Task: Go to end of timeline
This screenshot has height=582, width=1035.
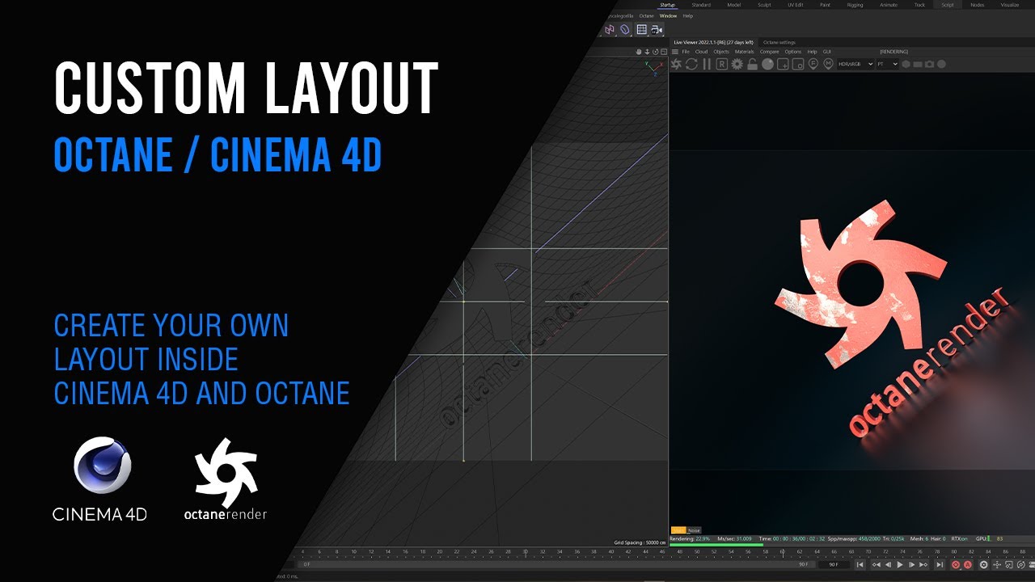Action: 940,565
